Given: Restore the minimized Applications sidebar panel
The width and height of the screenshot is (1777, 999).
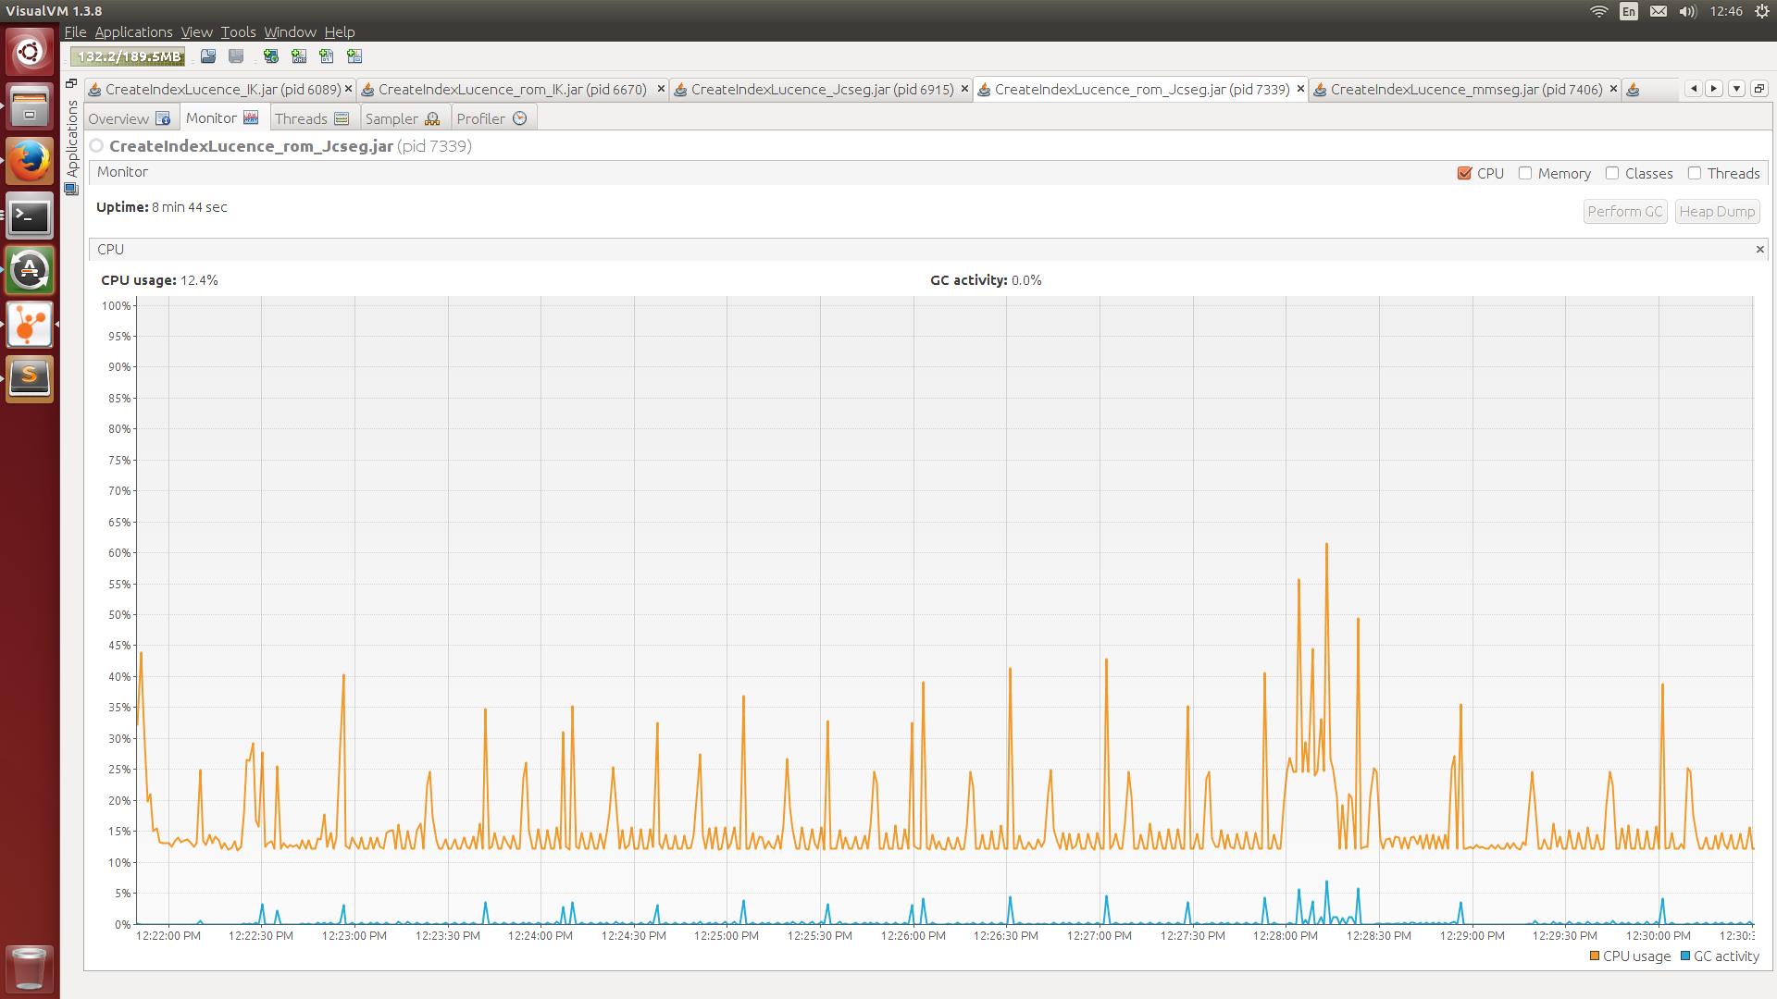Looking at the screenshot, I should (x=71, y=84).
